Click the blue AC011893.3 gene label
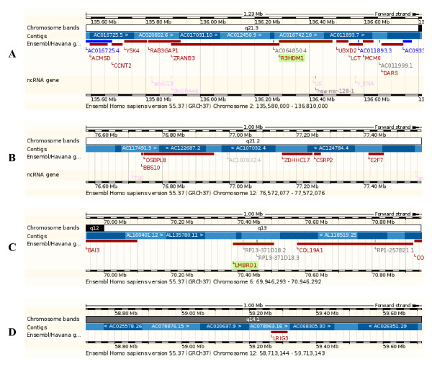 coord(376,50)
